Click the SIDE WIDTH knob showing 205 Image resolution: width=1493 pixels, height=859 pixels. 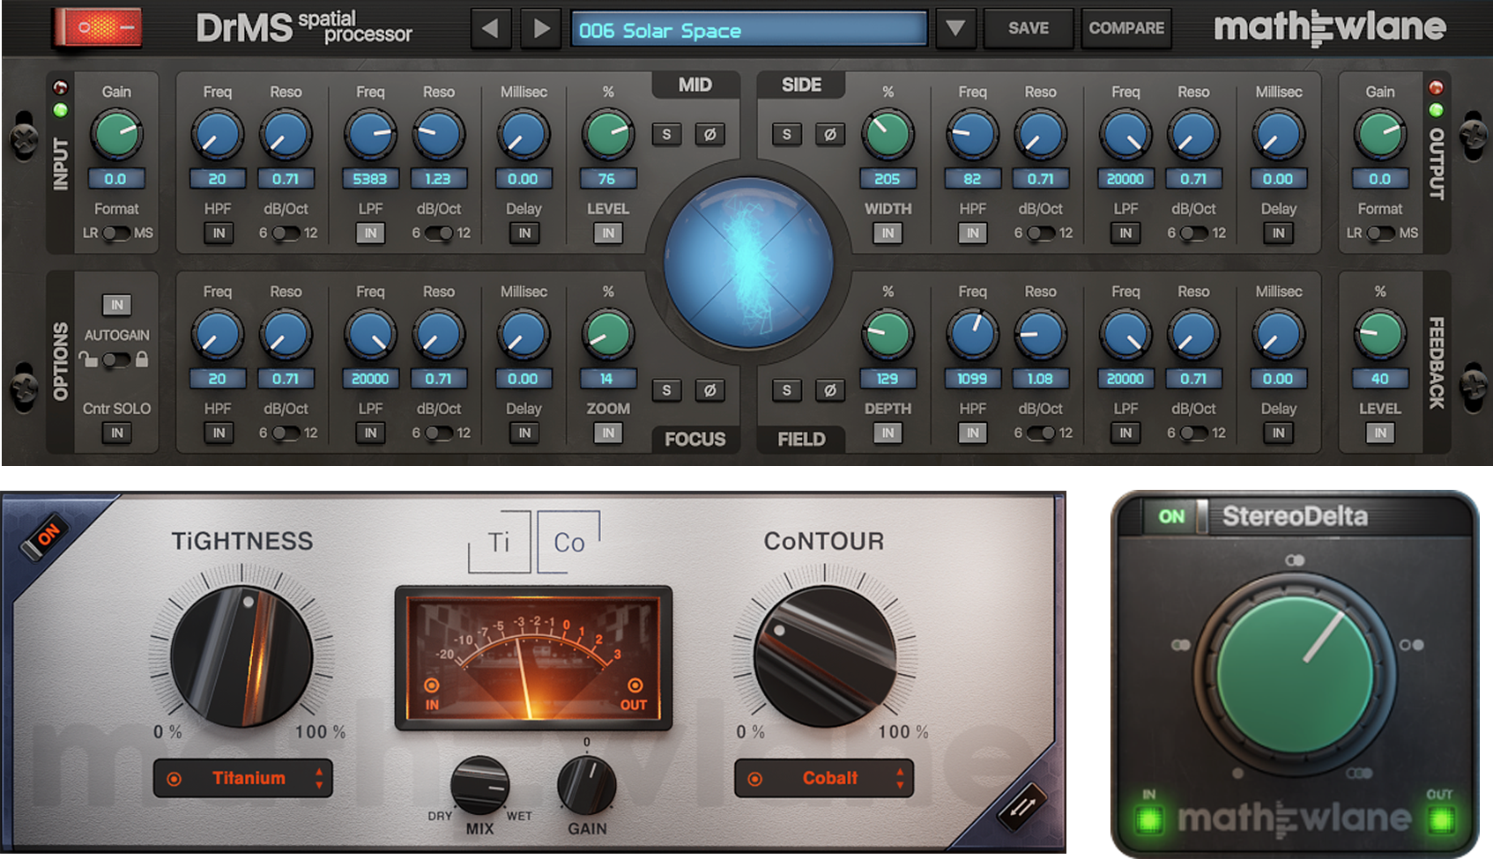[x=888, y=135]
